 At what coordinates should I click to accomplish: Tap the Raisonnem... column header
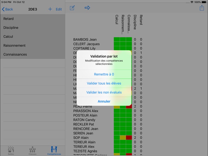[123, 24]
